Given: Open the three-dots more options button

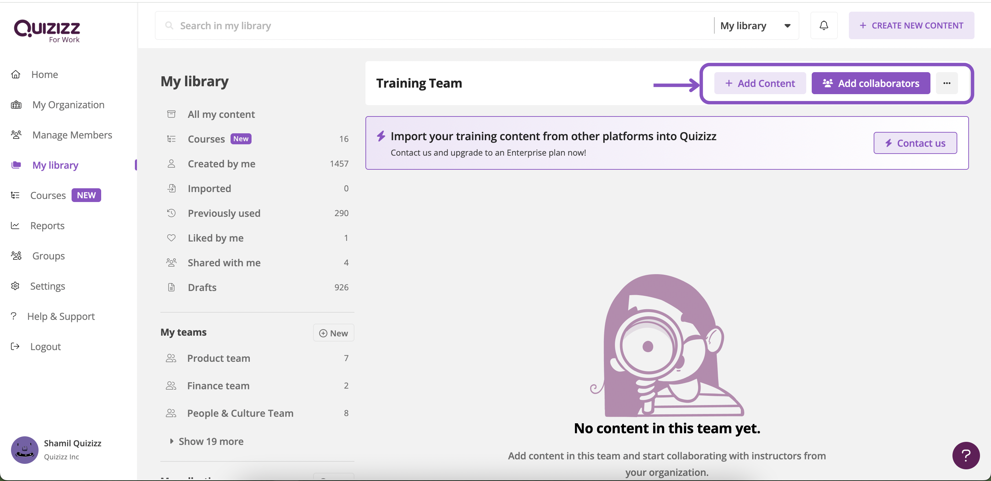Looking at the screenshot, I should [x=947, y=83].
